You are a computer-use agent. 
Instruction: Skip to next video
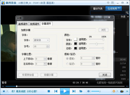click(x=74, y=91)
